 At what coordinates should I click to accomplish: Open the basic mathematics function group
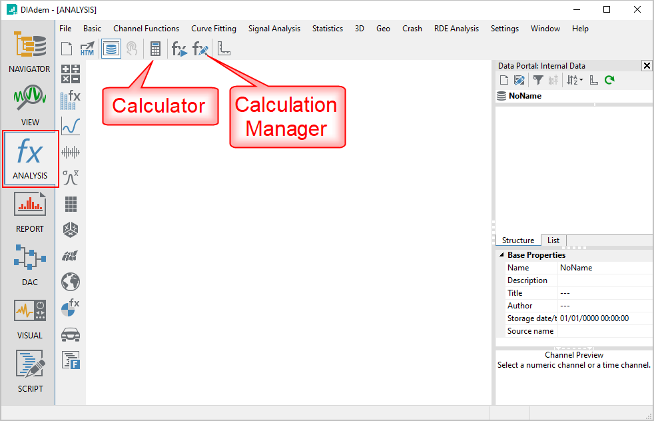(71, 74)
